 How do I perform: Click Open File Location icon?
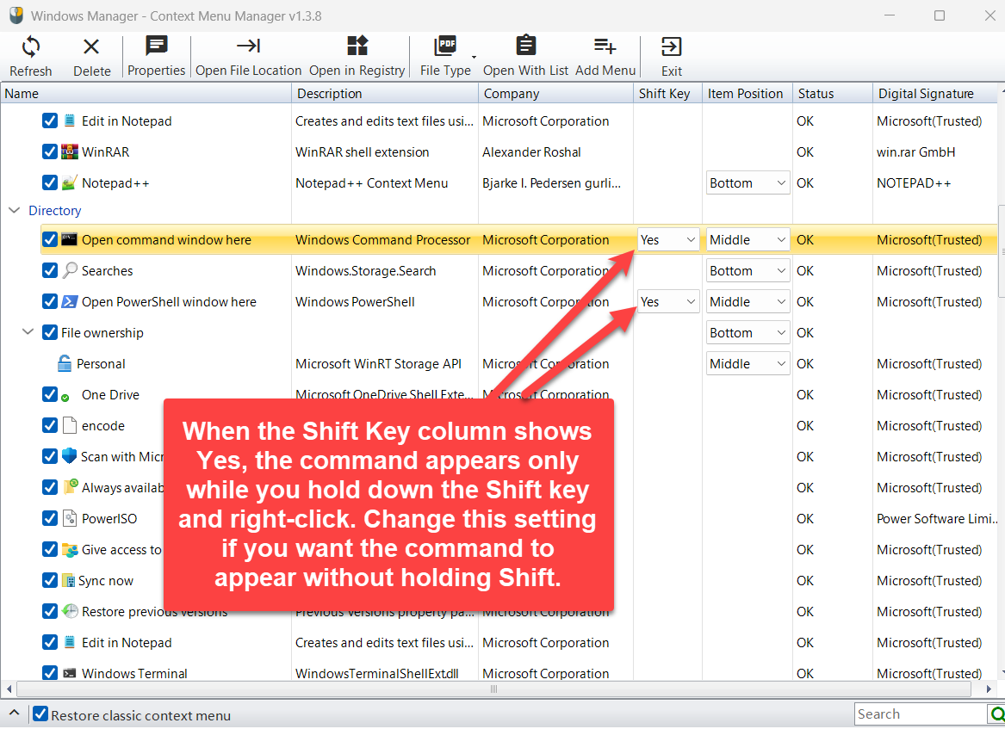click(249, 46)
